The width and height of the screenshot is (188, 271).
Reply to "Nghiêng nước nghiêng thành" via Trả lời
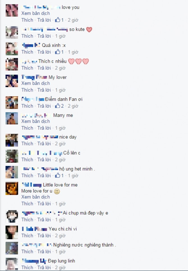44,252
